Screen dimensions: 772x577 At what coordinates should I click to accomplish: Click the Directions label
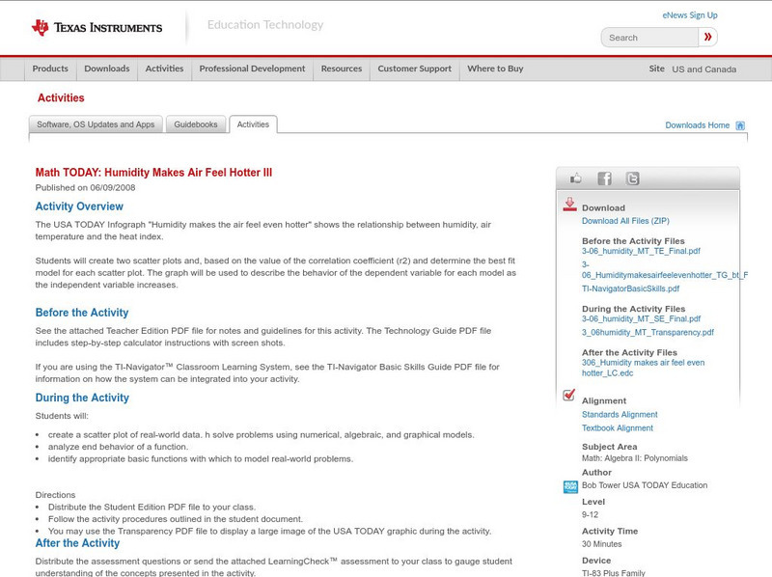click(55, 495)
